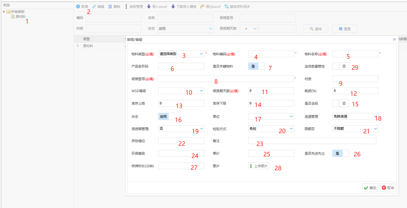407x208 pixels.
Task: Click the 删除 trash can icon
Action: pyautogui.click(x=110, y=6)
